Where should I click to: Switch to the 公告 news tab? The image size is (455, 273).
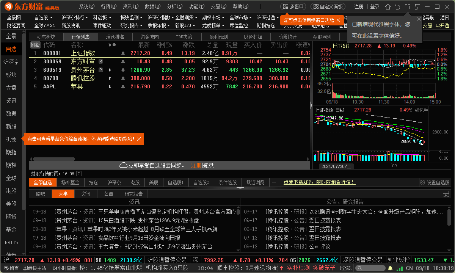click(x=108, y=194)
